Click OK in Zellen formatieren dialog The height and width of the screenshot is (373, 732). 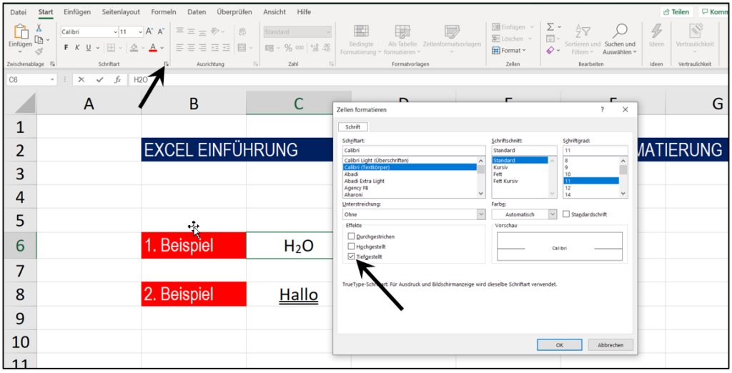tap(559, 345)
